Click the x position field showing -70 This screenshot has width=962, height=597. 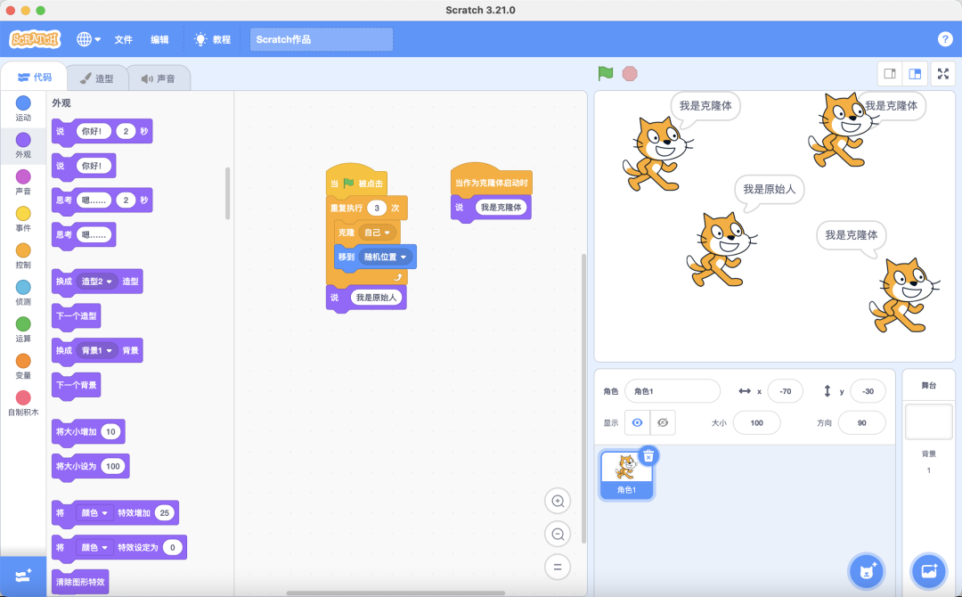[x=785, y=391]
